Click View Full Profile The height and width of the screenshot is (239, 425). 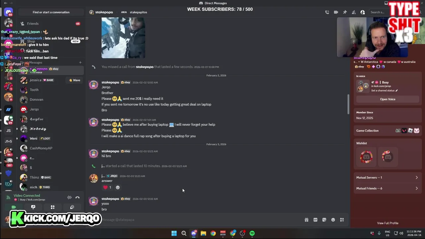[387, 223]
